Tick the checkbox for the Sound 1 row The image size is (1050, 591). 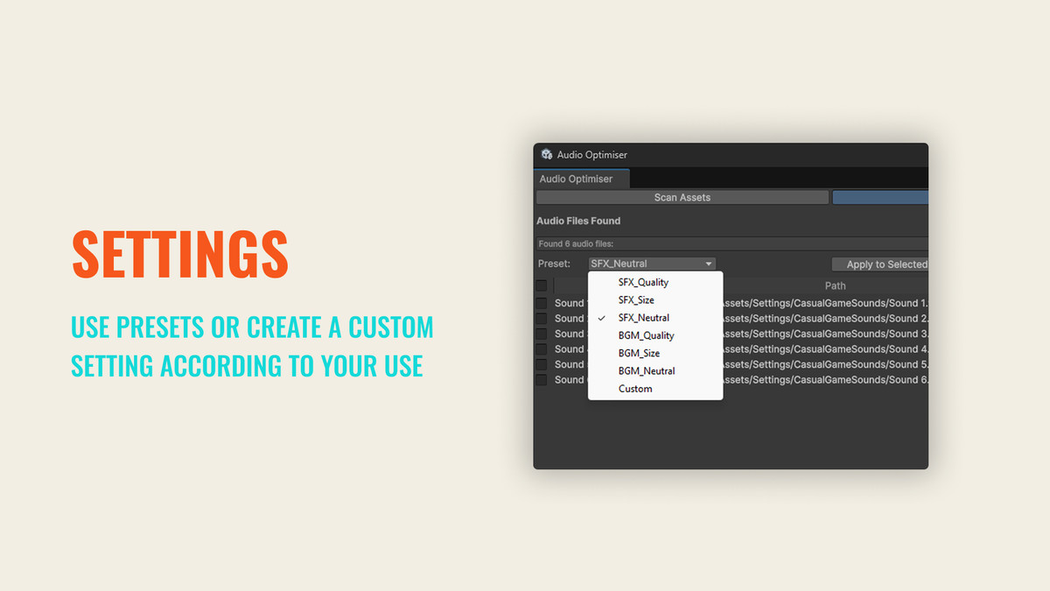pyautogui.click(x=542, y=303)
